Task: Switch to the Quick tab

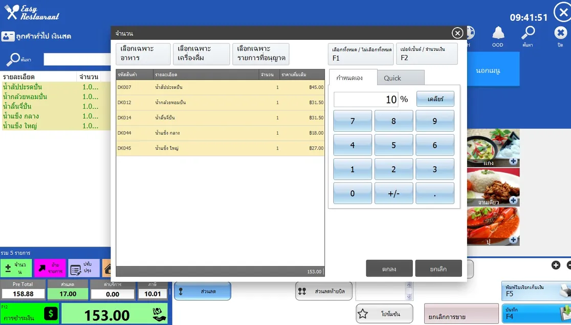Action: tap(401, 78)
